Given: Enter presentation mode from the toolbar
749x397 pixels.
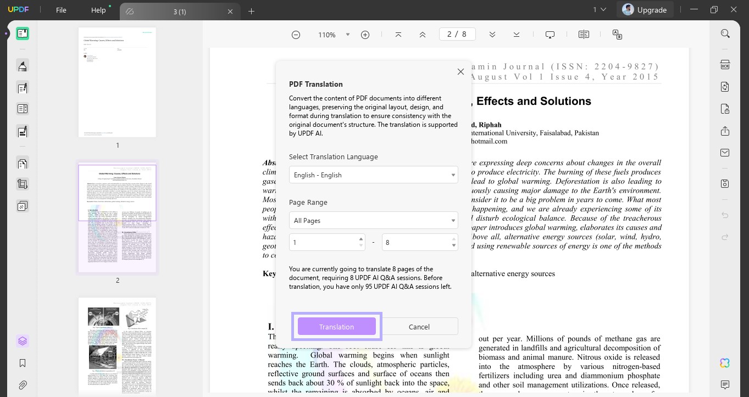Looking at the screenshot, I should coord(550,34).
